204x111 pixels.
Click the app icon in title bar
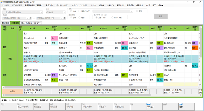[x=1, y=2]
